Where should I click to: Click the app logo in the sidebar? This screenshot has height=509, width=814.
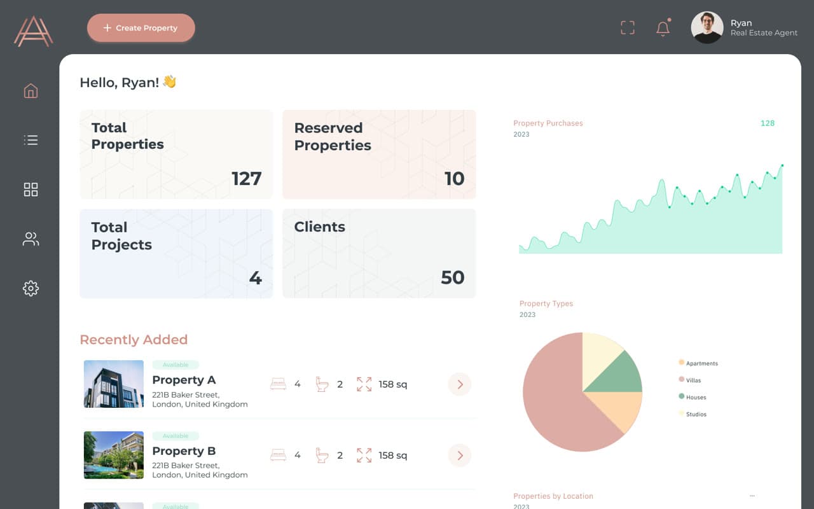(x=33, y=31)
